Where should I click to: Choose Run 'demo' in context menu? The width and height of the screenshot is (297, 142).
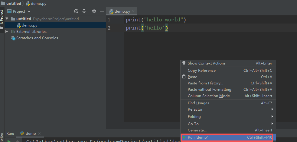(228, 137)
